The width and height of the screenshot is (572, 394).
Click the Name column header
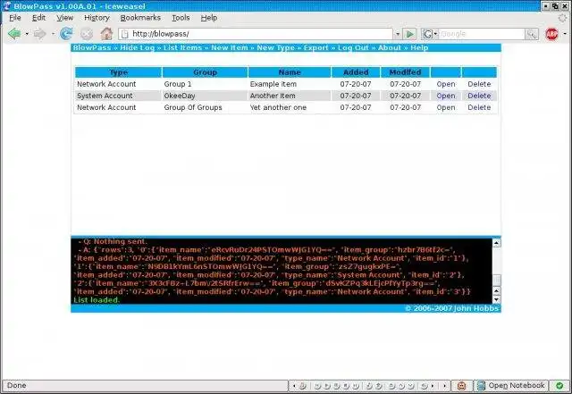click(x=290, y=72)
